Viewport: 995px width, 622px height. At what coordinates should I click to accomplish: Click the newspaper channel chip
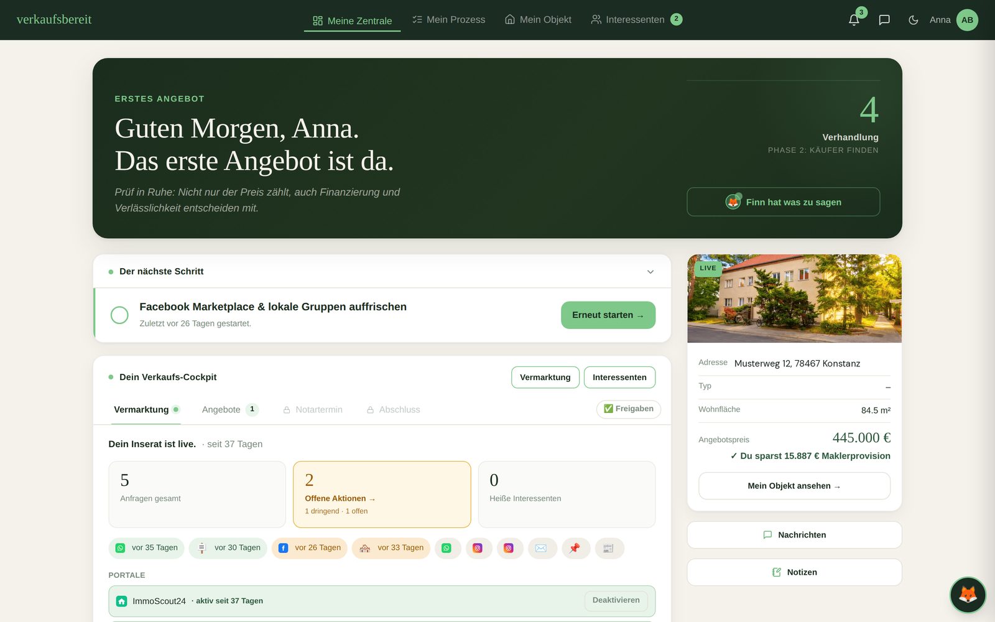[x=608, y=548]
